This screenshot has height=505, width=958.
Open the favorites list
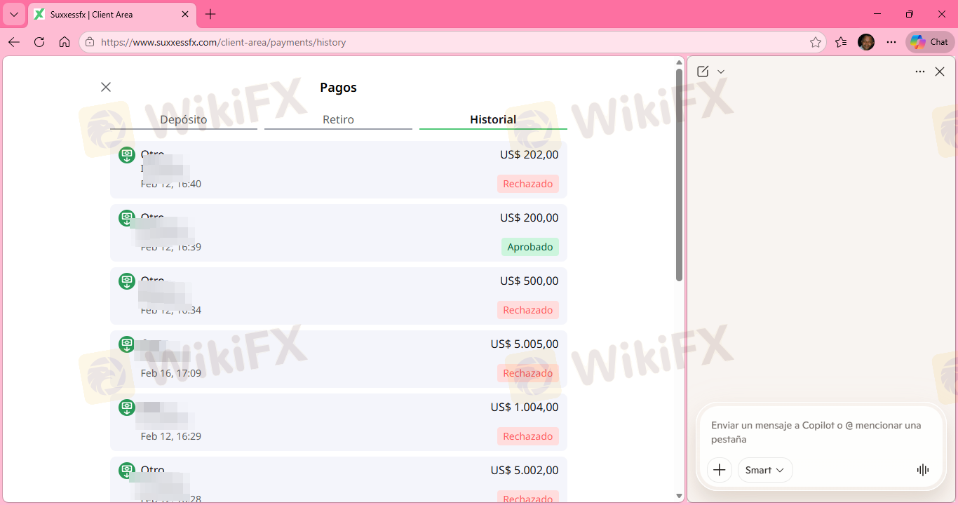pyautogui.click(x=841, y=42)
